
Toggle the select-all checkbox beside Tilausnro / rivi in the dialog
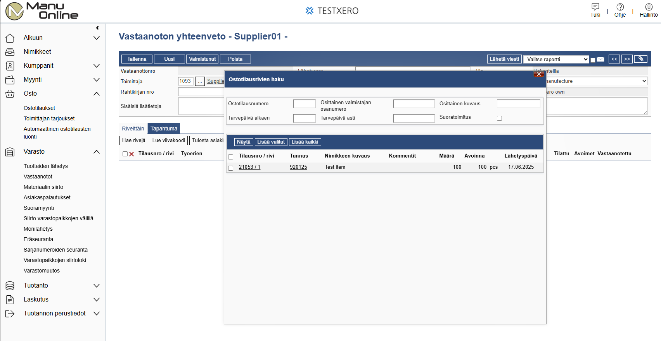tap(231, 157)
